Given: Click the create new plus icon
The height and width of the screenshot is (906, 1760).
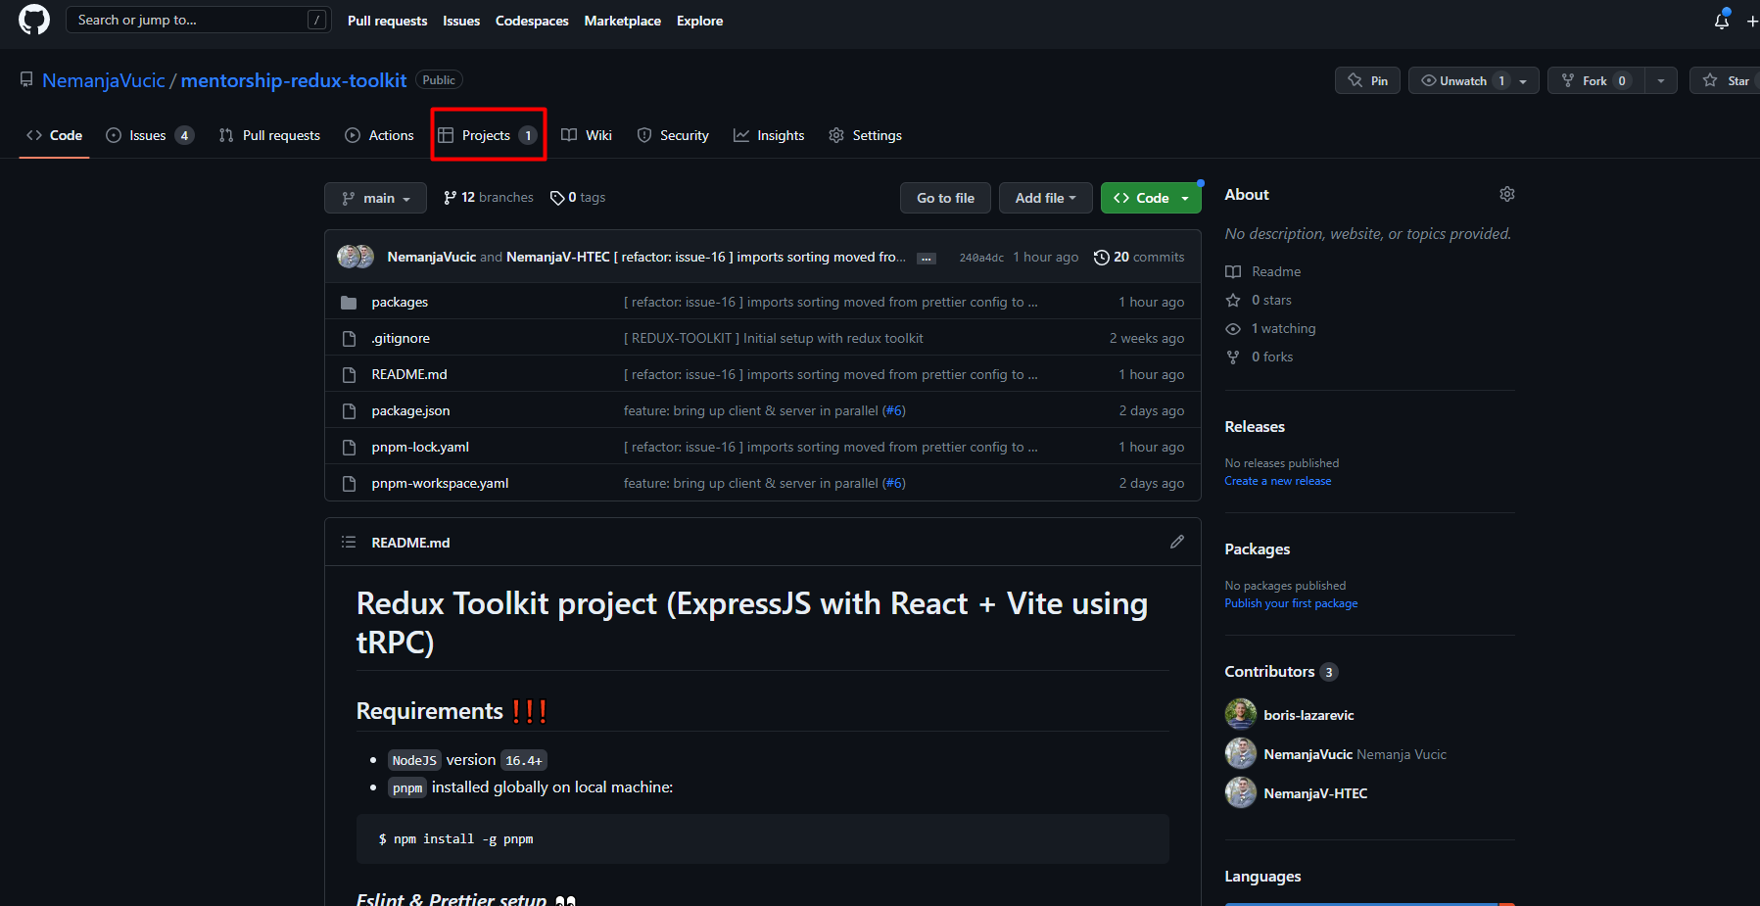Looking at the screenshot, I should [1752, 21].
